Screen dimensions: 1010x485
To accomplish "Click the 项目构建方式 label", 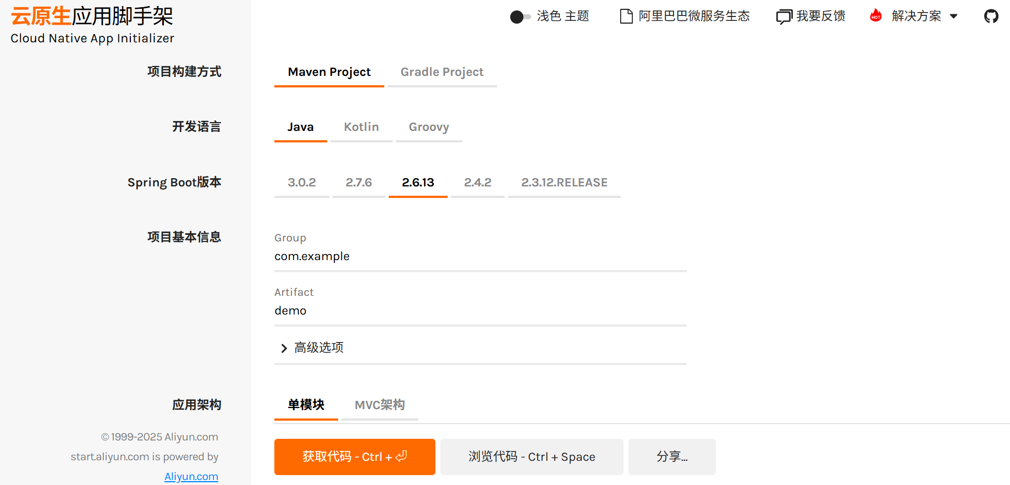I will 184,71.
